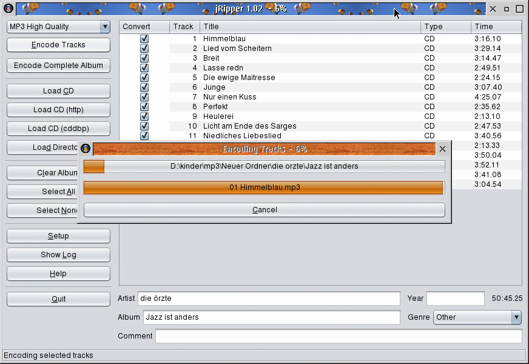Open the Genre dropdown showing Other

coord(516,317)
